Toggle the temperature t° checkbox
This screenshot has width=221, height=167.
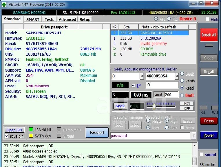click(x=133, y=86)
